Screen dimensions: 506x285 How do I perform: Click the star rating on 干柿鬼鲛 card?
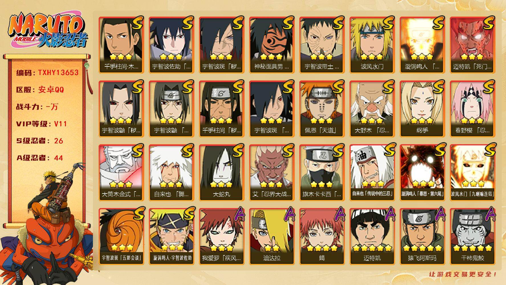472,248
